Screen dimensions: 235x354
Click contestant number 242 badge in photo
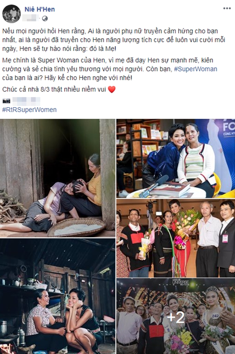[215, 316]
